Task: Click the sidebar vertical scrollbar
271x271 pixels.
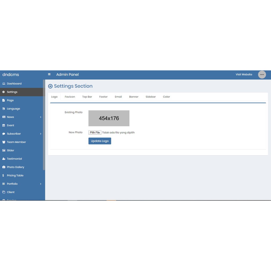Action: click(44, 125)
